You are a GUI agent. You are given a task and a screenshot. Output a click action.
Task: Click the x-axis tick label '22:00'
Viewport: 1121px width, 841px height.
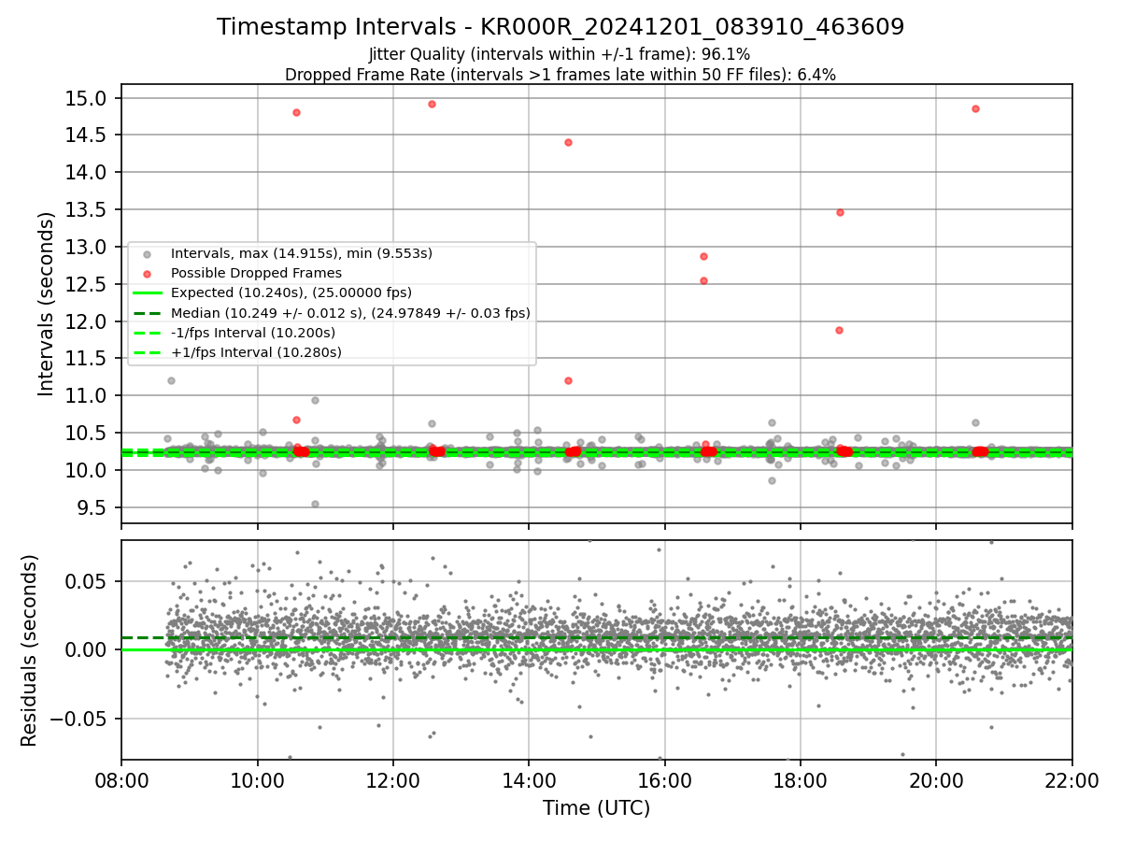click(1071, 780)
